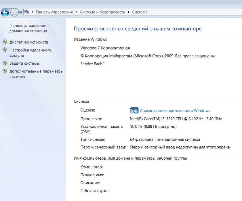
Task: Click memory value 10,0 ГБ
Action: click(x=153, y=127)
